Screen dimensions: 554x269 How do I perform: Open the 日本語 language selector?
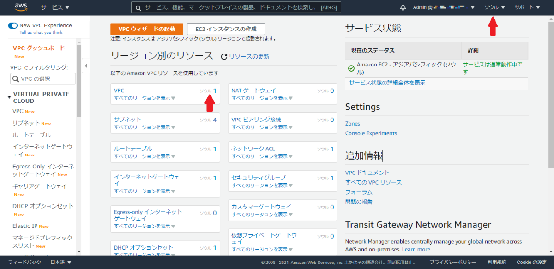click(x=61, y=263)
